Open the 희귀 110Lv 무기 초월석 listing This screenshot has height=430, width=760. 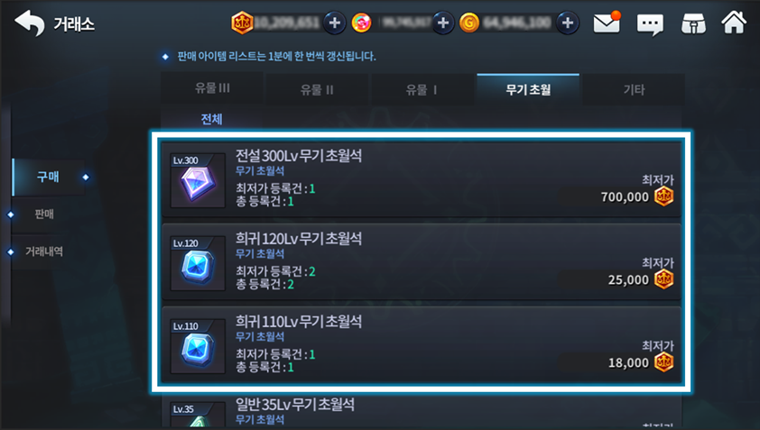point(422,344)
